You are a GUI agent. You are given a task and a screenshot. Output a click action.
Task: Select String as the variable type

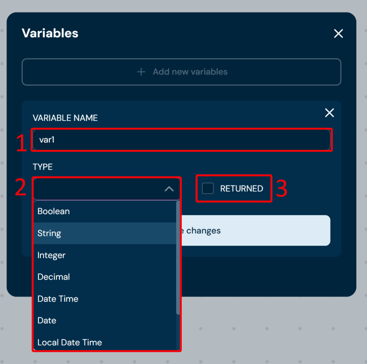[49, 233]
